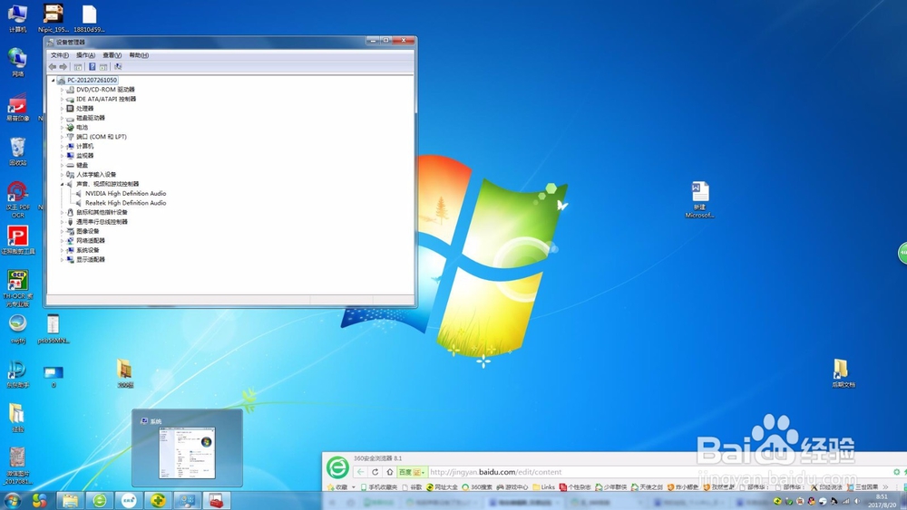Select the 汉王 PDF OCR desktop icon
Image resolution: width=907 pixels, height=510 pixels.
coord(17,200)
